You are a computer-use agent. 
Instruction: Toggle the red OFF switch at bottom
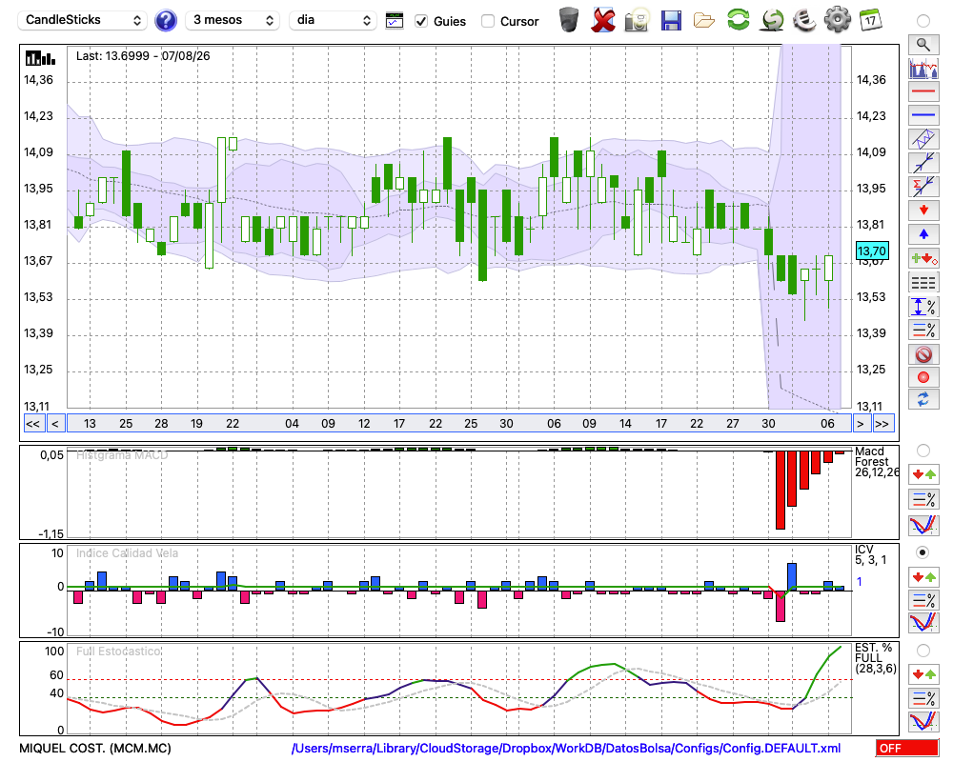tap(907, 748)
